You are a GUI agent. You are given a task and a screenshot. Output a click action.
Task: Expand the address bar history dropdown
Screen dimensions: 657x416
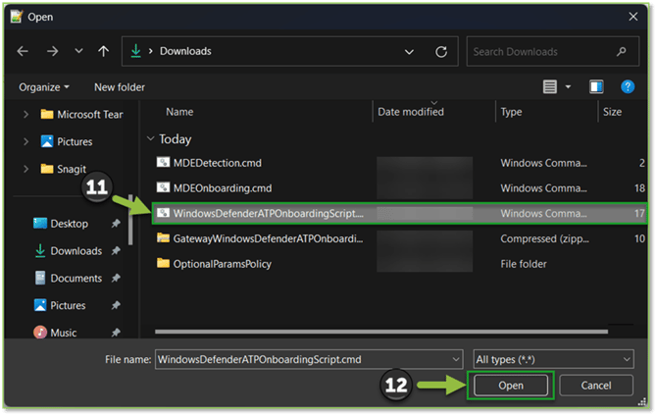click(409, 51)
